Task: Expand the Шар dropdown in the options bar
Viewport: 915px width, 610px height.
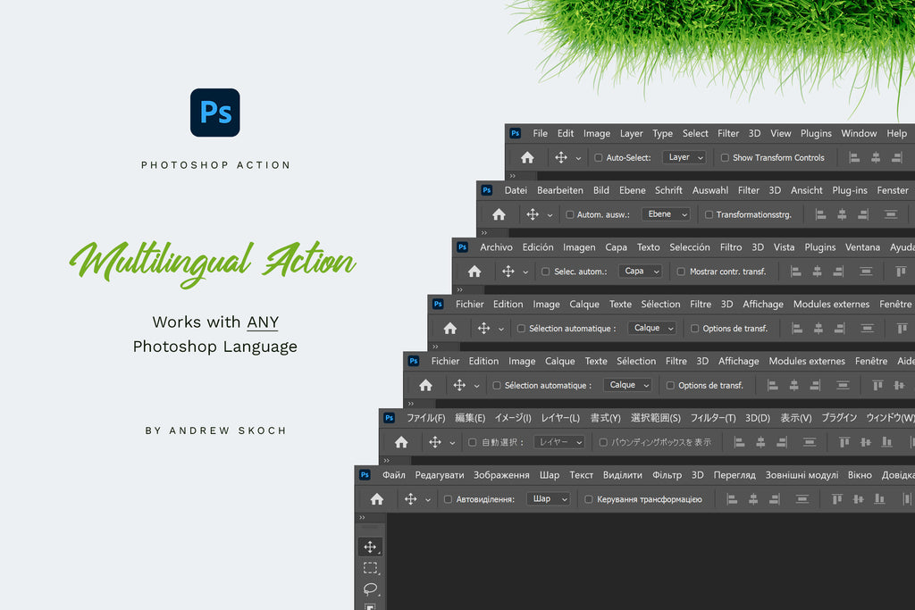Action: point(548,499)
